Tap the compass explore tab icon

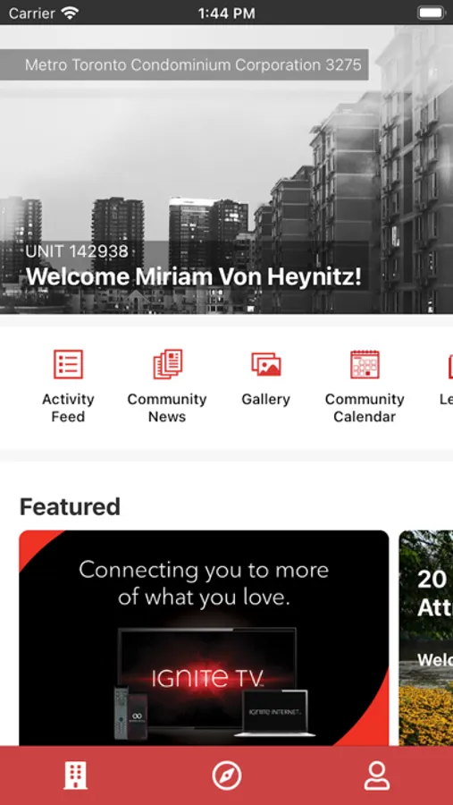pyautogui.click(x=227, y=775)
